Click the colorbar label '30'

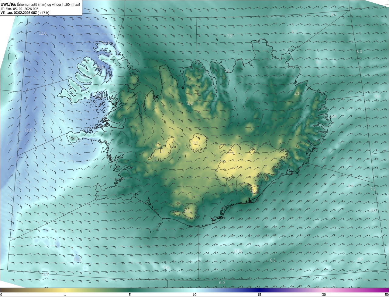pyautogui.click(x=324, y=295)
